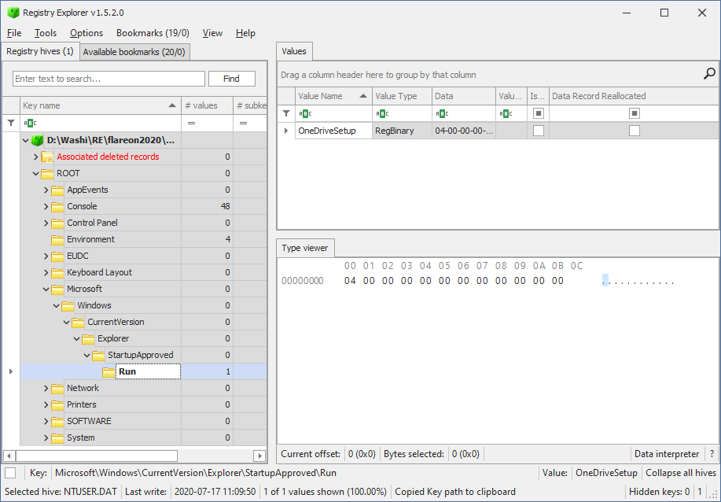Screen dimensions: 721x502
Task: Collapse the hive root node D:\Washi
Action: [x=26, y=140]
